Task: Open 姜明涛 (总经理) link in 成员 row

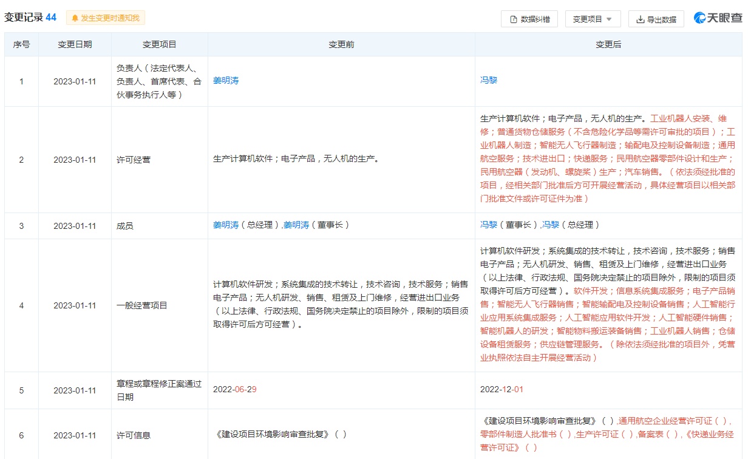Action: pos(226,225)
